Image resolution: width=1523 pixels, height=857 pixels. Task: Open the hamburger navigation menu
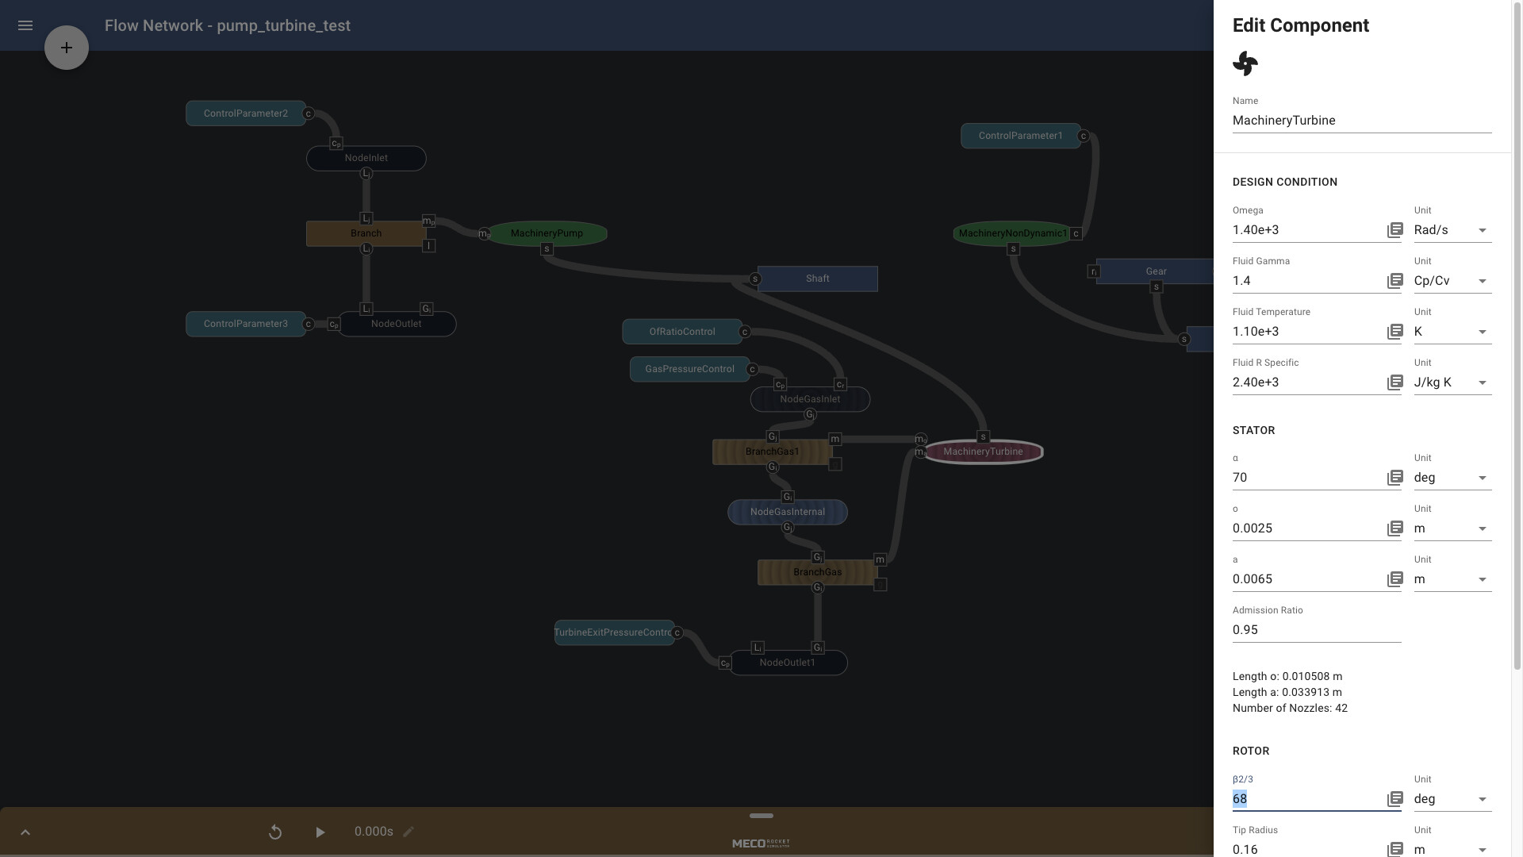(x=25, y=25)
